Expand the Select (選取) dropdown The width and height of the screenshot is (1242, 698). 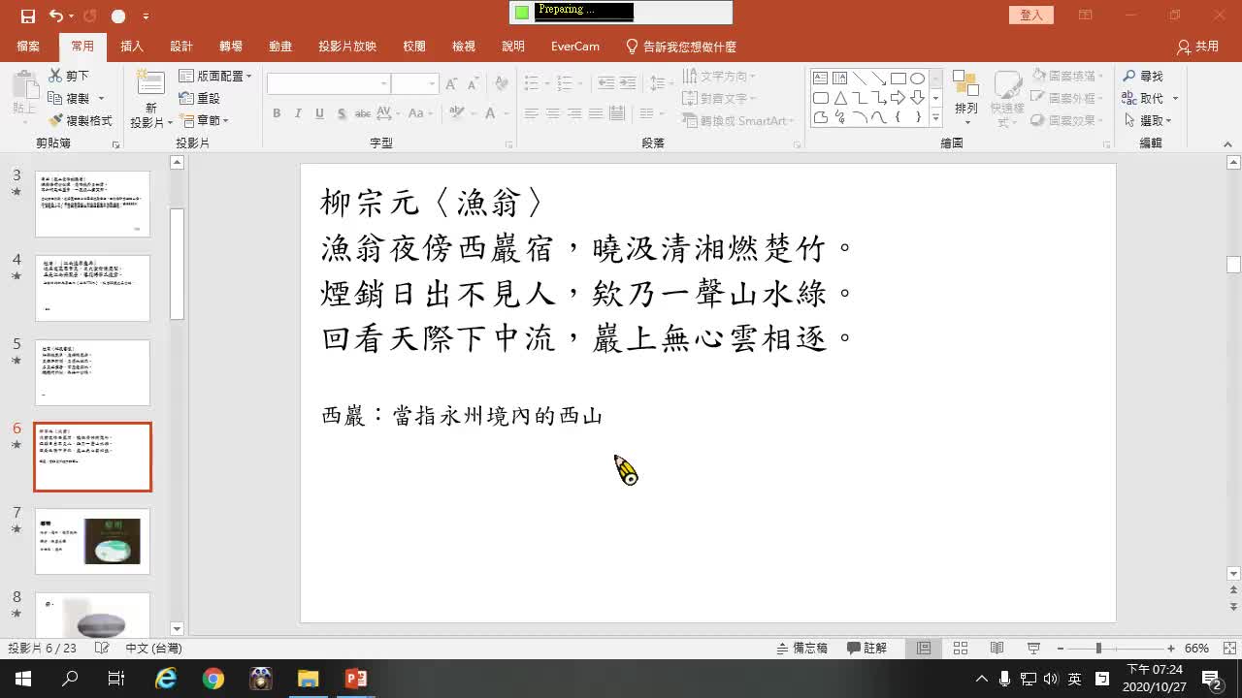1149,121
